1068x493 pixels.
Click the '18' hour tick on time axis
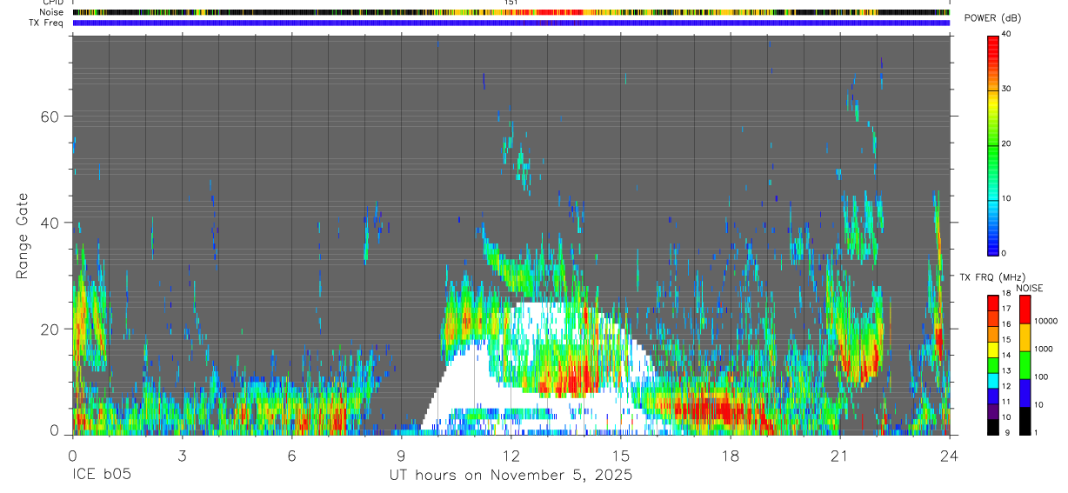731,456
